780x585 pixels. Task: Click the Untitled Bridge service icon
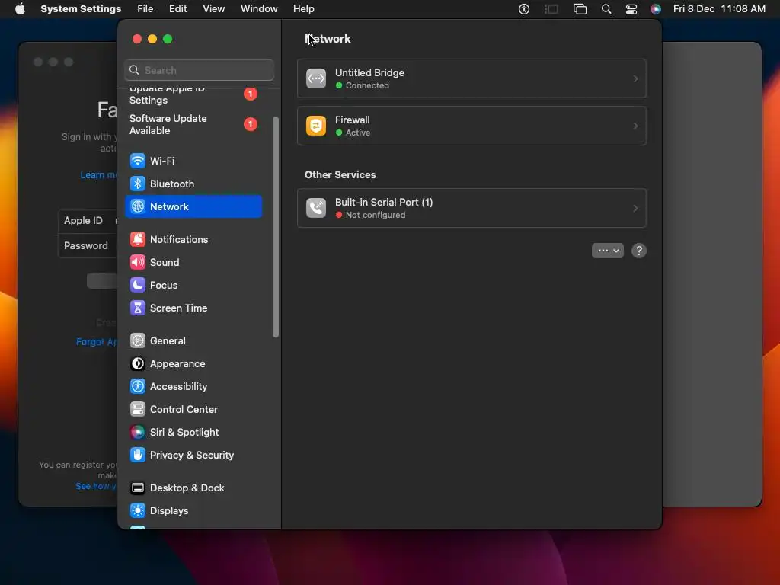pos(316,78)
